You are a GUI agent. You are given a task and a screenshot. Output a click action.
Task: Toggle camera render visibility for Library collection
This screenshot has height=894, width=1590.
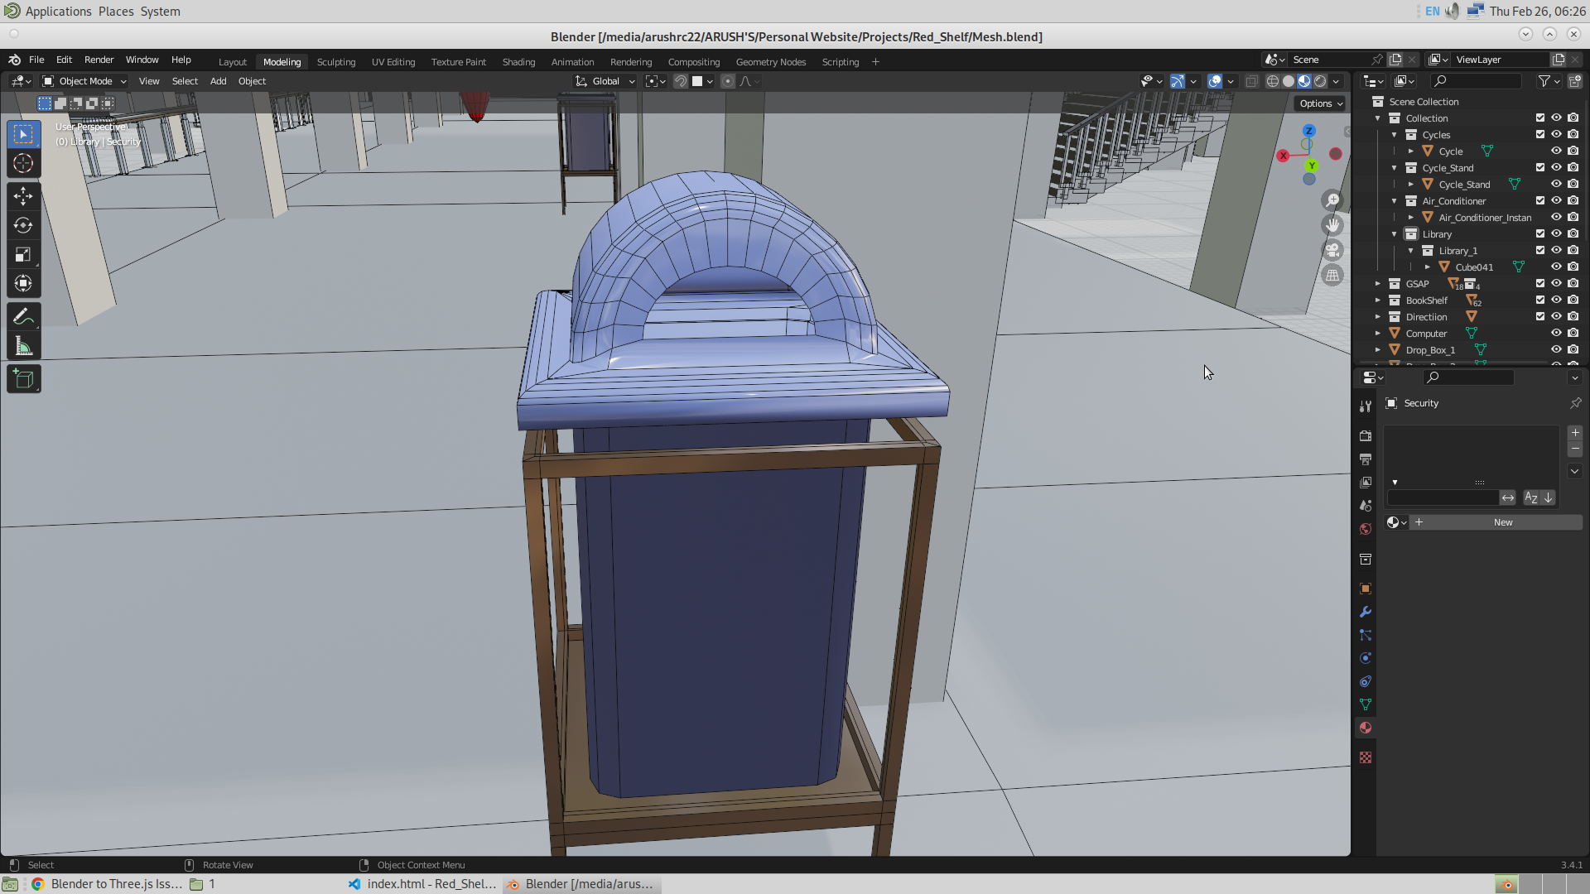[1573, 233]
